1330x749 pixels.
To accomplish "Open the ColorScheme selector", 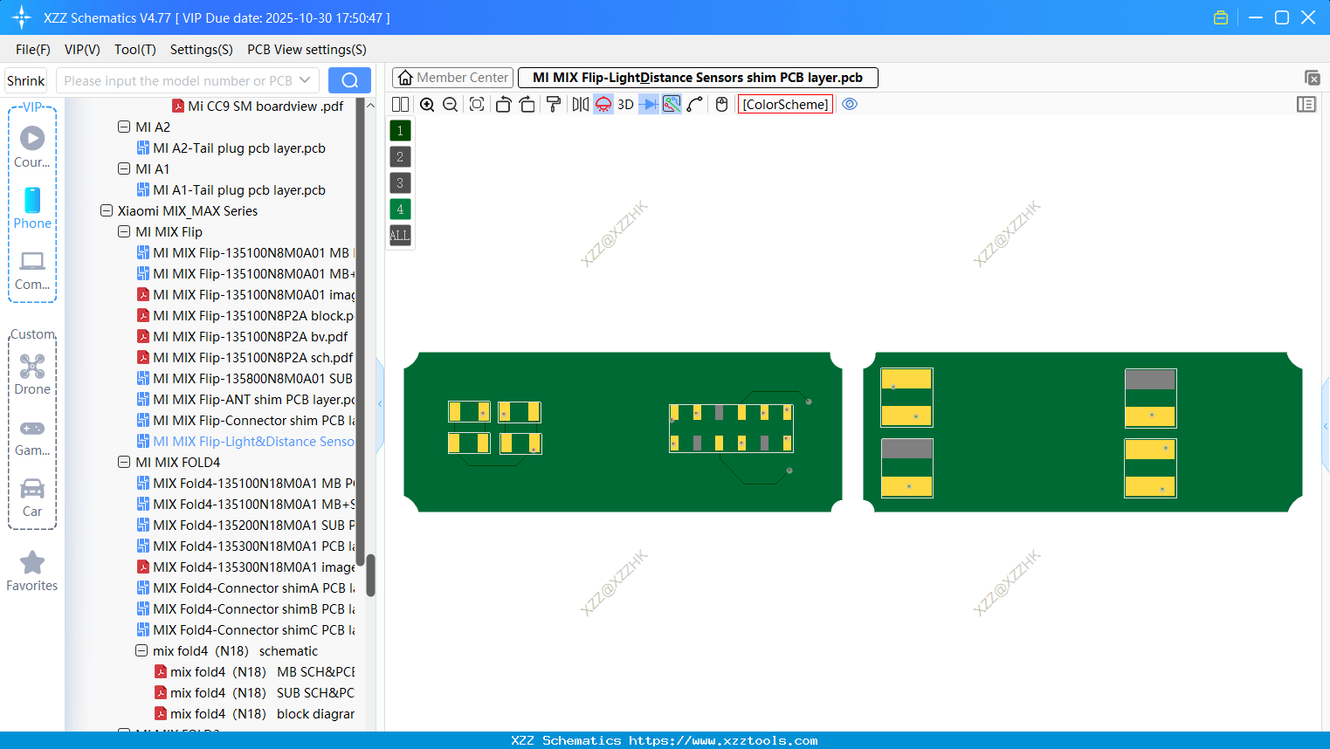I will coord(784,104).
